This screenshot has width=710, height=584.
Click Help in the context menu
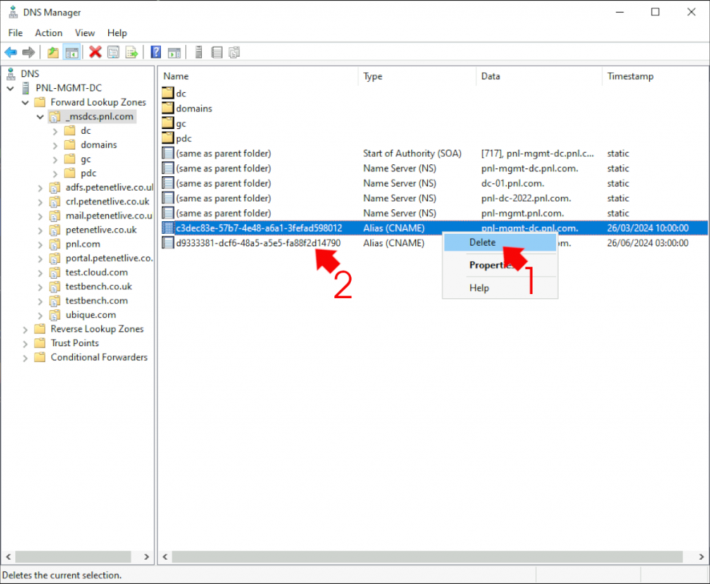pos(478,287)
